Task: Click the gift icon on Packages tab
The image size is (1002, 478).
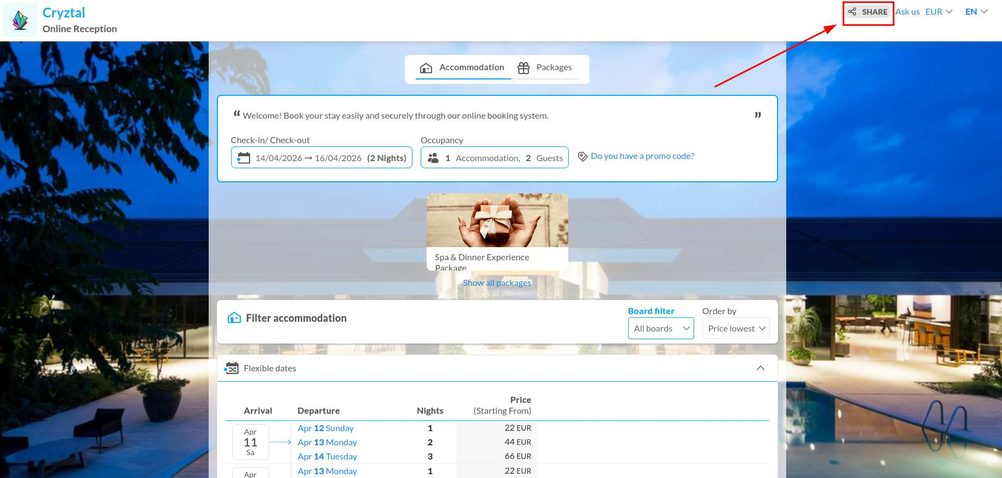Action: [x=524, y=68]
